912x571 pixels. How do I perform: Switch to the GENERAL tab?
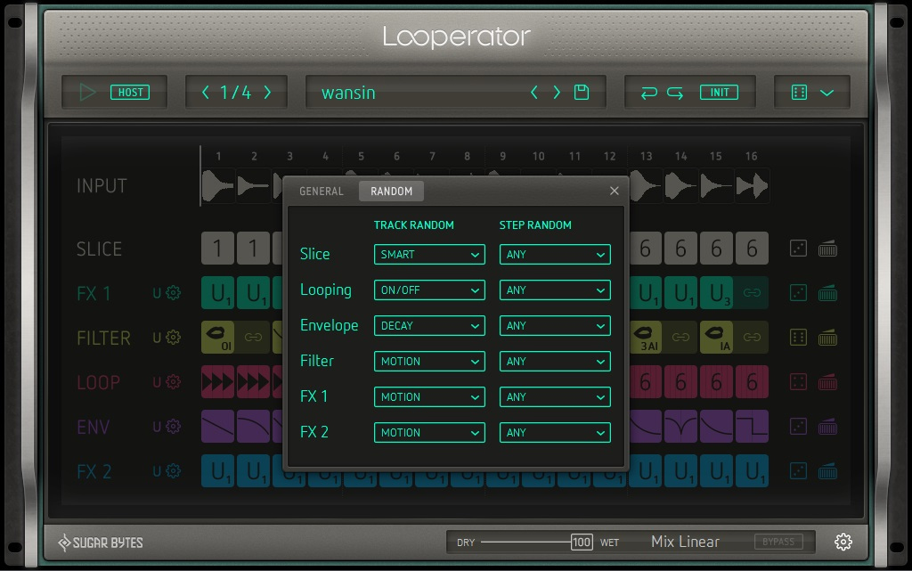322,191
